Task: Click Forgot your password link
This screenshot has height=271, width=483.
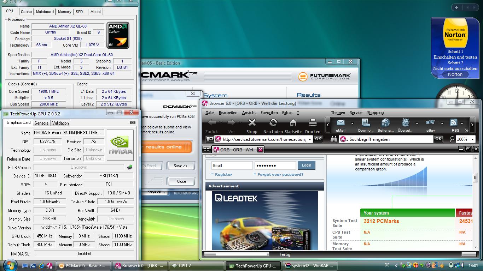Action: coord(280,174)
